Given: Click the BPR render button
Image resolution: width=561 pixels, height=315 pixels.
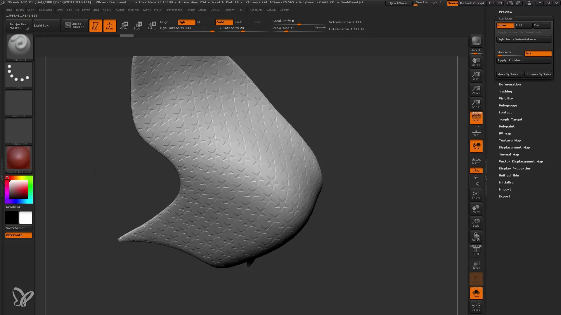Looking at the screenshot, I should click(x=476, y=41).
